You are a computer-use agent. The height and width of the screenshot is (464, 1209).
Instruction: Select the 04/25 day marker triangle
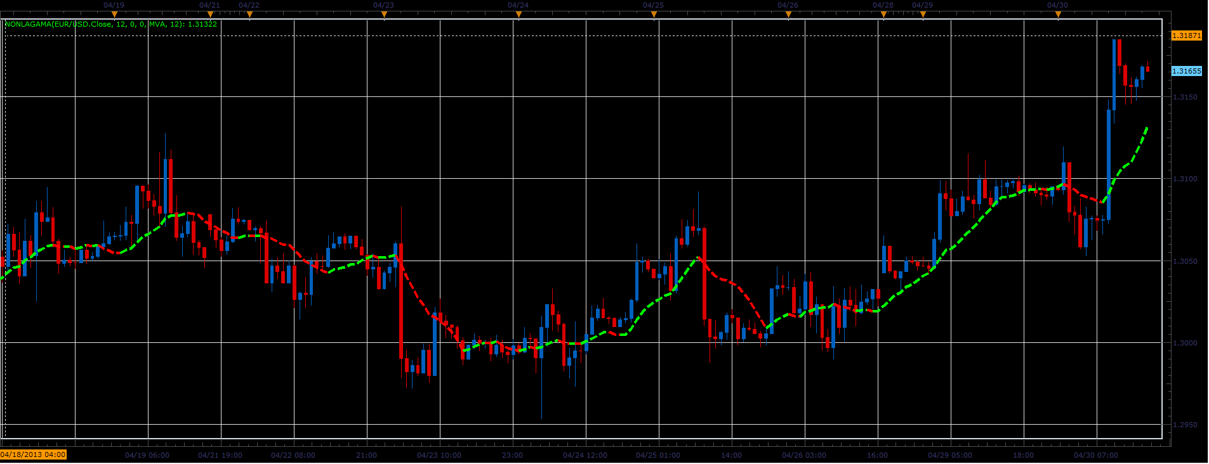tap(654, 14)
